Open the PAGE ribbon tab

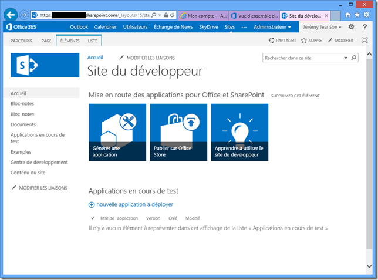coord(46,41)
